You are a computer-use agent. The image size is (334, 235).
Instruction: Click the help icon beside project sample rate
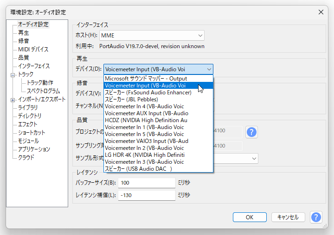click(x=251, y=132)
